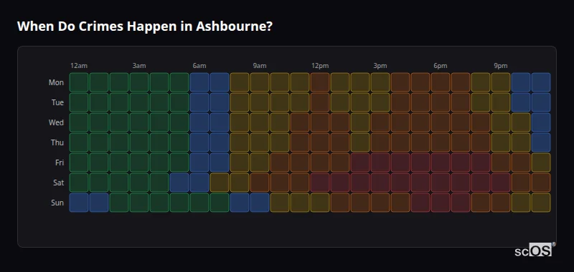Pick the Thursday 6pm heatmap cell
Image resolution: width=574 pixels, height=272 pixels.
pos(441,142)
